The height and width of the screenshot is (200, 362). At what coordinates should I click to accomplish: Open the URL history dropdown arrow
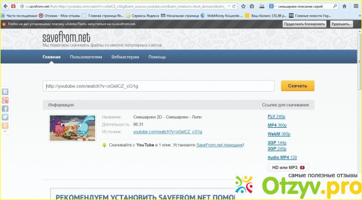(229, 7)
